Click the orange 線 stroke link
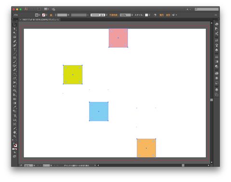The width and height of the screenshot is (231, 182). coord(51,15)
